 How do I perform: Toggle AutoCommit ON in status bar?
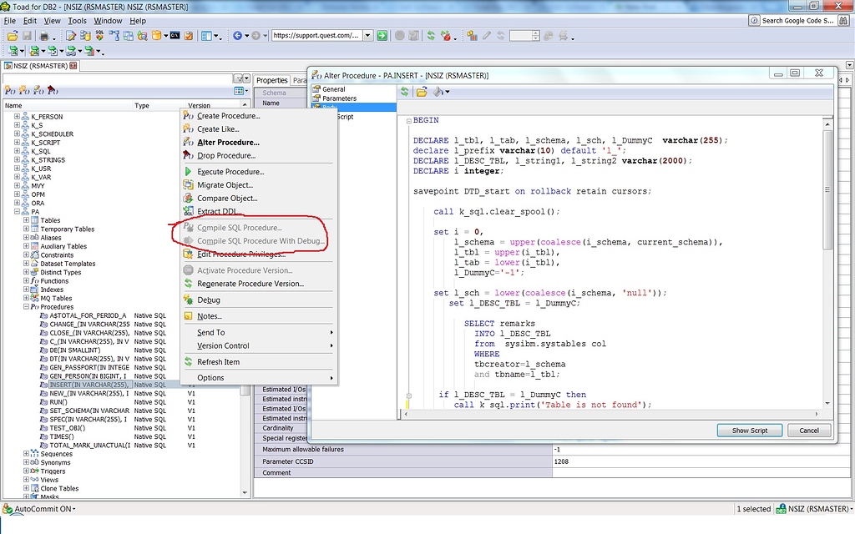pos(43,509)
